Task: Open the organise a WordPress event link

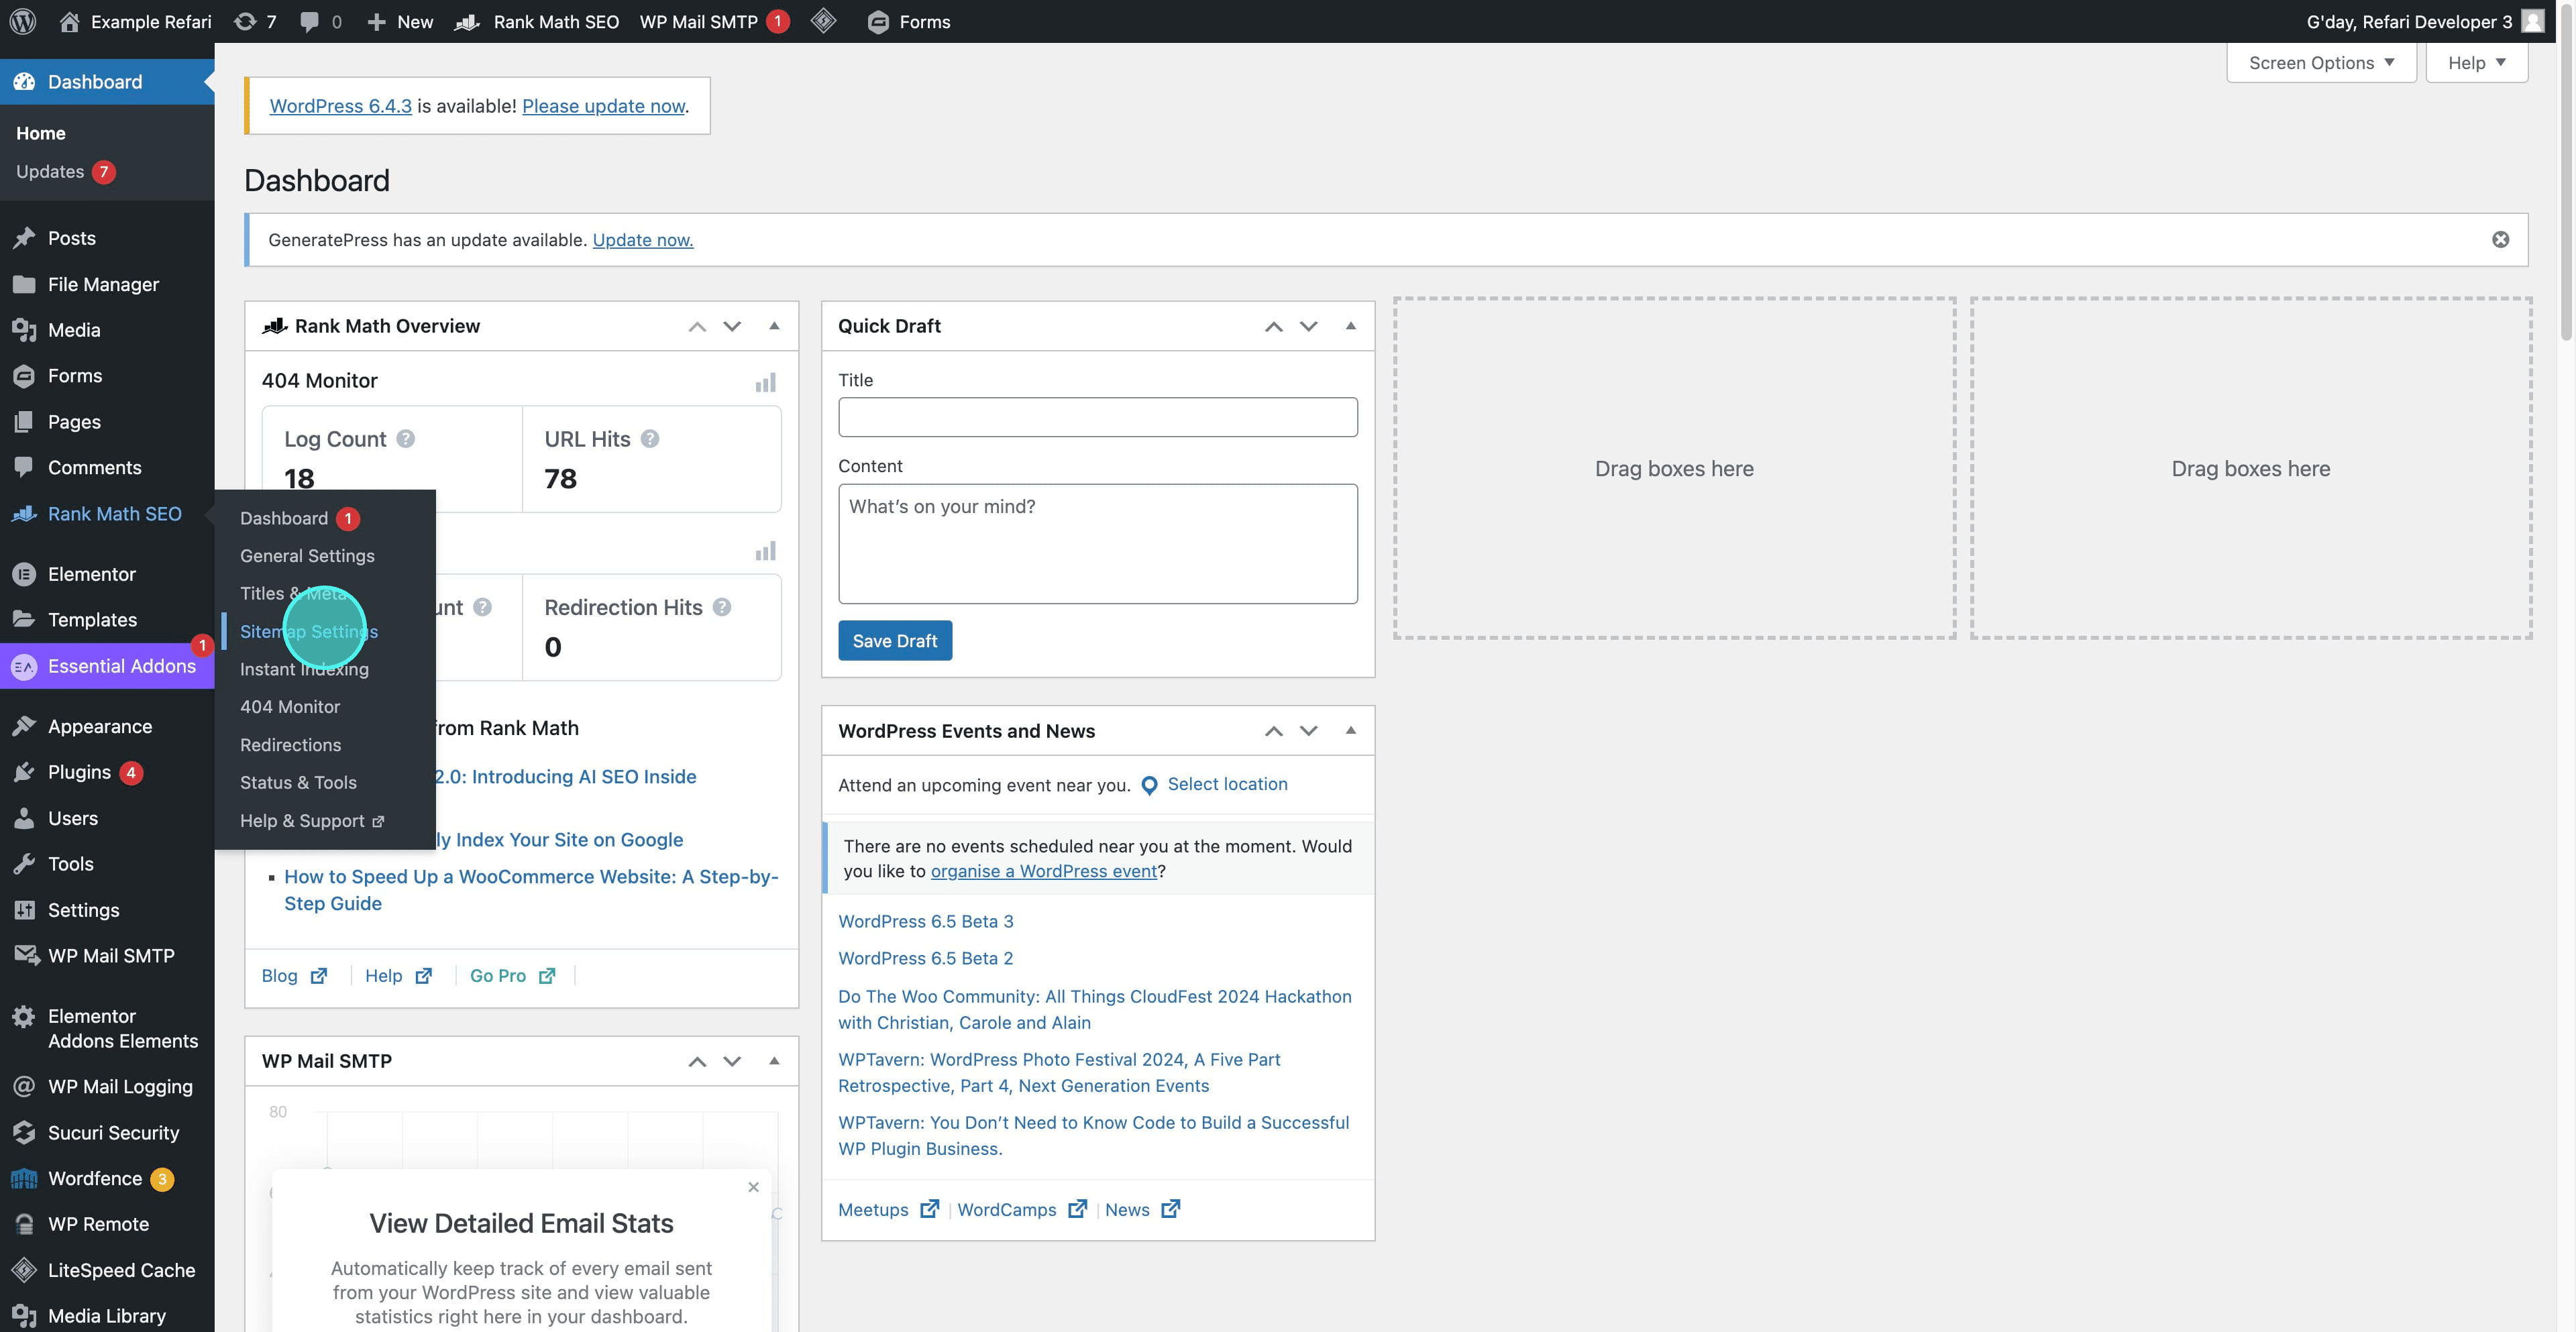Action: [x=1044, y=871]
